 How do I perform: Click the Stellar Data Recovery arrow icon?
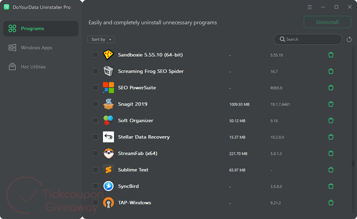(x=108, y=137)
